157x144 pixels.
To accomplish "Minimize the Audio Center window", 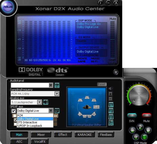I will coord(108,3).
